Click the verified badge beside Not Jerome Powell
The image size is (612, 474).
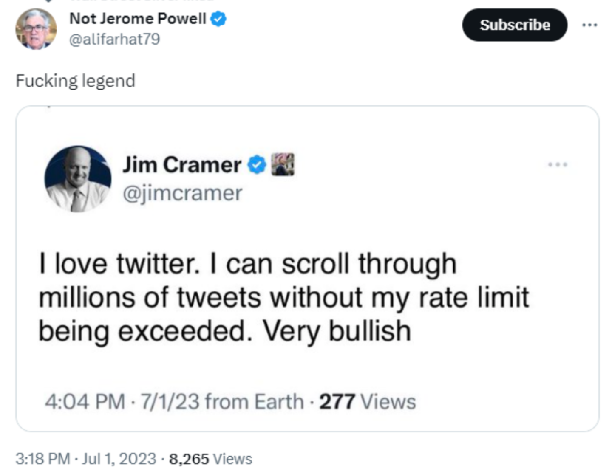click(219, 19)
